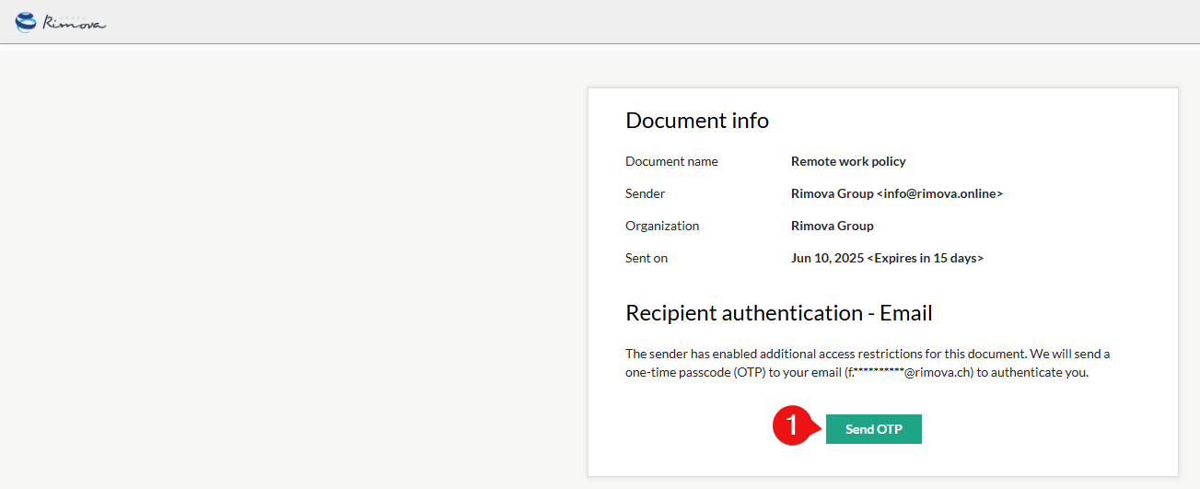The height and width of the screenshot is (489, 1200).
Task: Click Rimova Group in the Sender row
Action: coord(832,193)
